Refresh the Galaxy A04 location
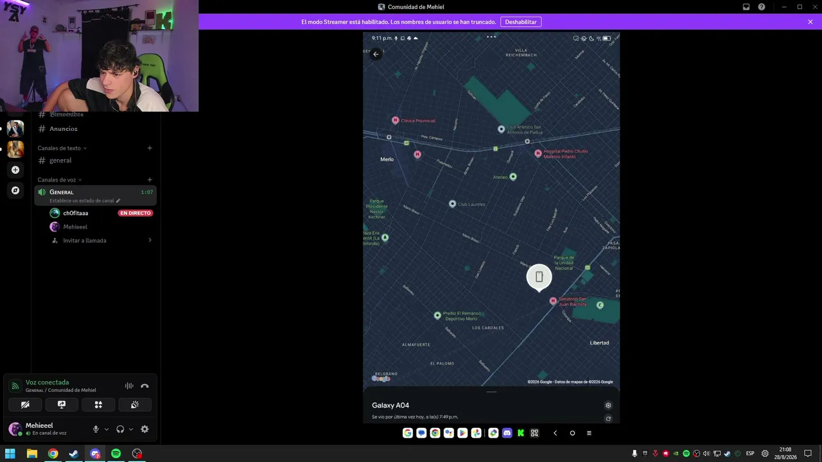Screen dimensions: 822x462 click(608, 419)
